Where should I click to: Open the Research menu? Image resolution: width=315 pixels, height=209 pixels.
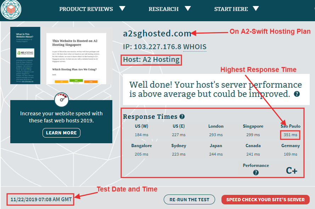click(x=163, y=9)
